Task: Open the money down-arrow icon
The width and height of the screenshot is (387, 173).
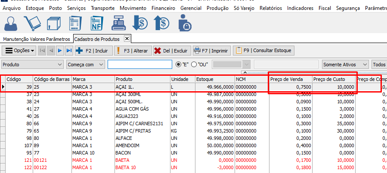Action: 140,23
